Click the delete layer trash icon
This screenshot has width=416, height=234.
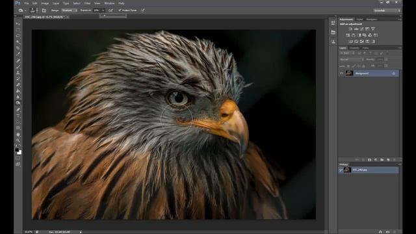395,160
